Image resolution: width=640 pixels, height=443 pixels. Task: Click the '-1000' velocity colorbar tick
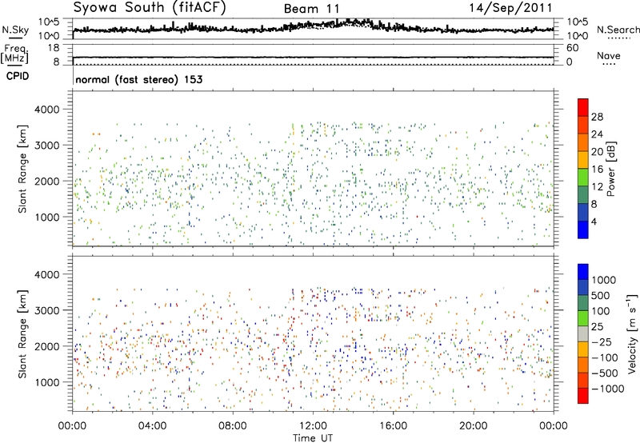pos(608,389)
